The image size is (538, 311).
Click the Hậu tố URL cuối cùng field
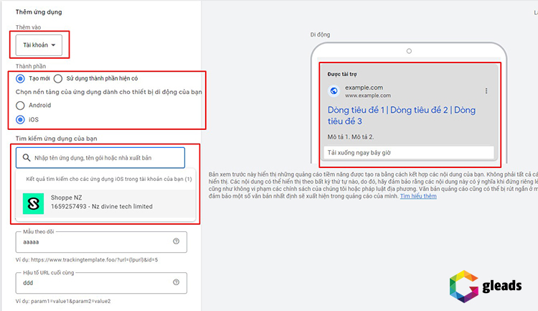click(x=93, y=282)
